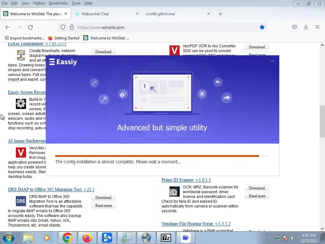Click the undo arrow icon in Eassiy banner
This screenshot has width=325, height=244.
click(218, 82)
